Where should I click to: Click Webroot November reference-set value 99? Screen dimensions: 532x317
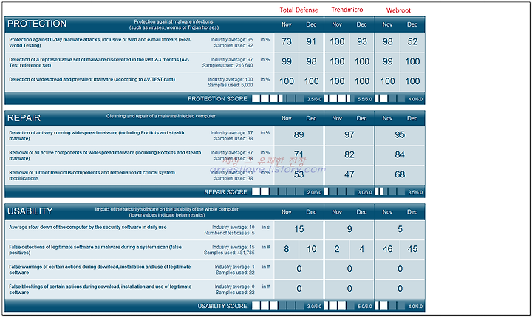coord(387,61)
